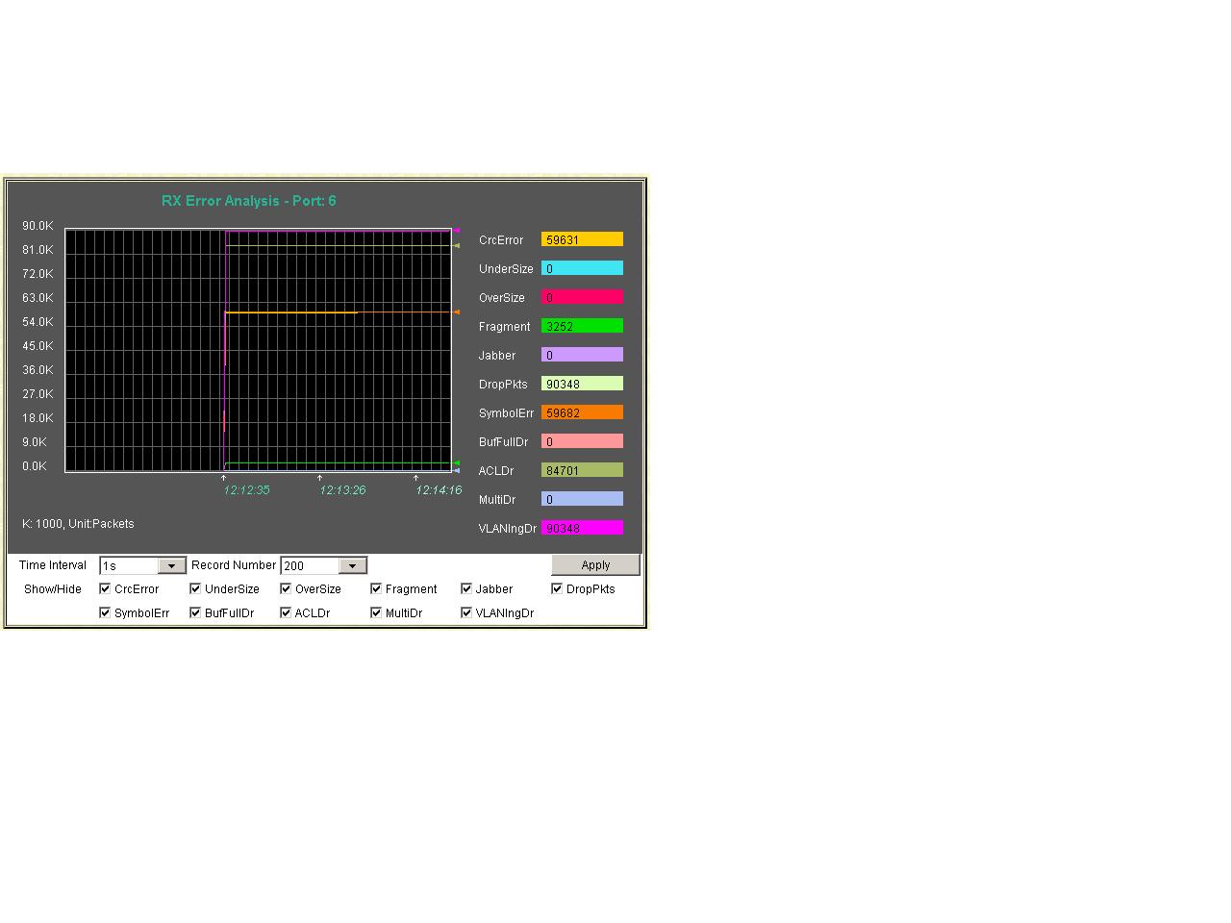Select the green Fragment value swatch
Screen dimensions: 1231x923
(x=582, y=326)
